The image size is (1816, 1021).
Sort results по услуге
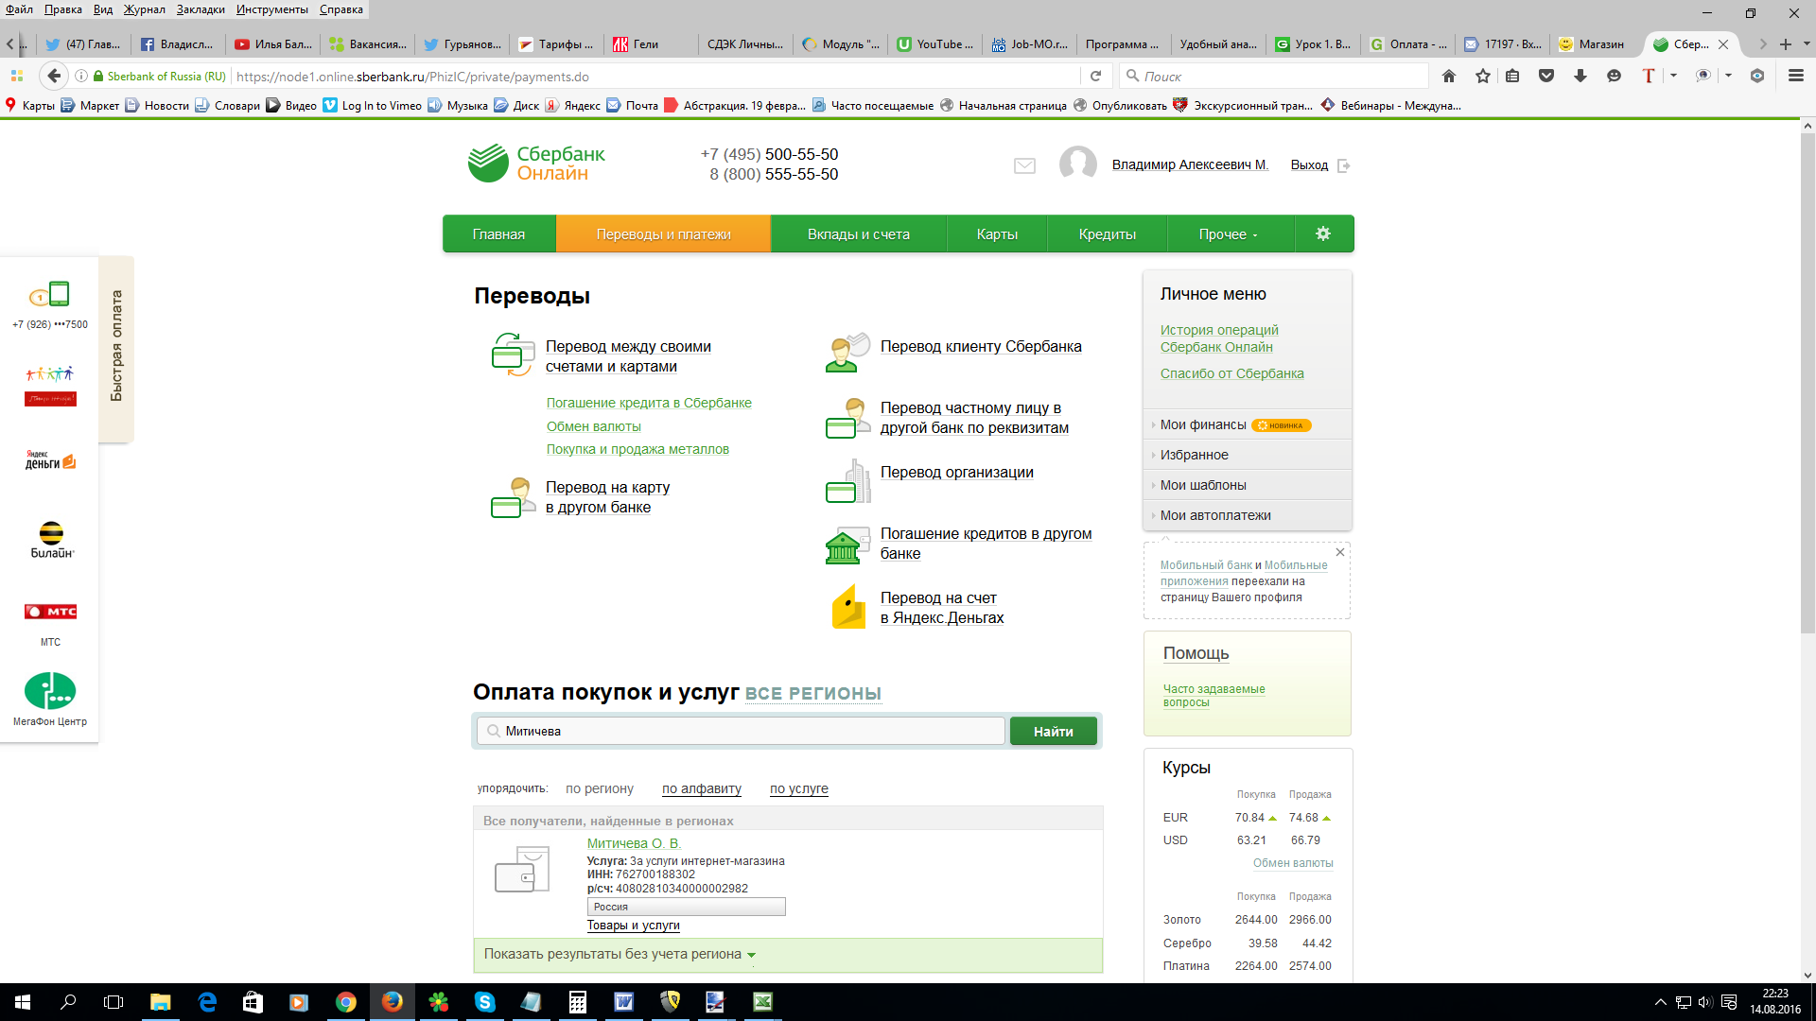coord(798,788)
